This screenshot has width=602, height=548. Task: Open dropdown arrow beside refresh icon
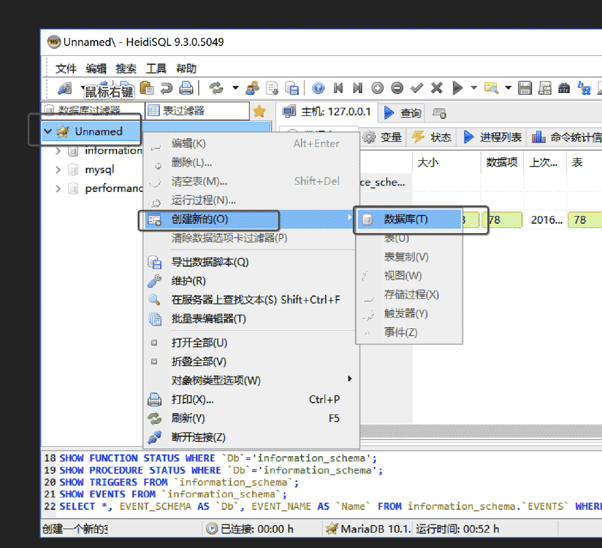click(x=235, y=88)
